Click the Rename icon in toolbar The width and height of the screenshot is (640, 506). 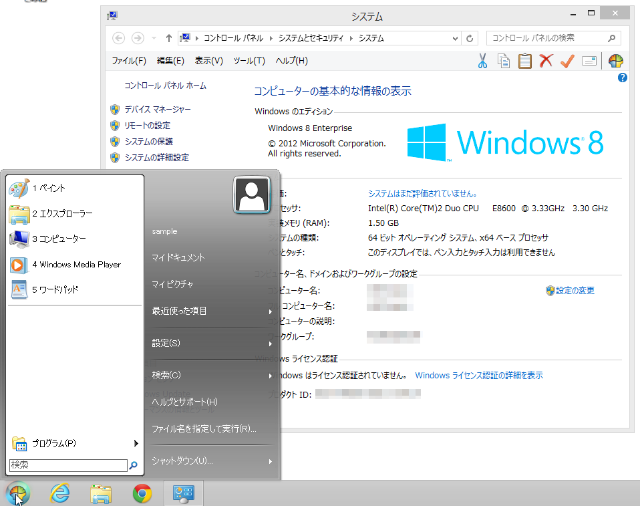coord(589,61)
